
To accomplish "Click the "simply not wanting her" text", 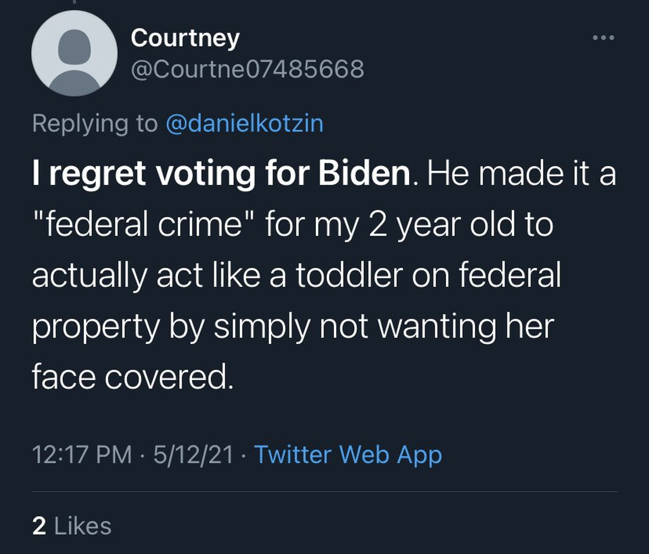I will pos(384,326).
